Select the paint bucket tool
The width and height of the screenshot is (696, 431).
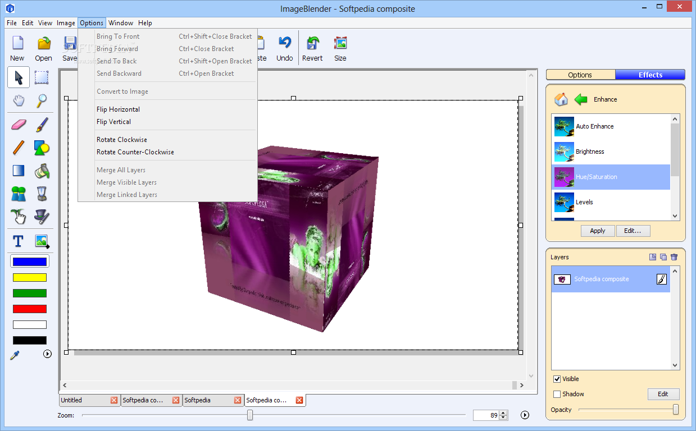point(42,171)
